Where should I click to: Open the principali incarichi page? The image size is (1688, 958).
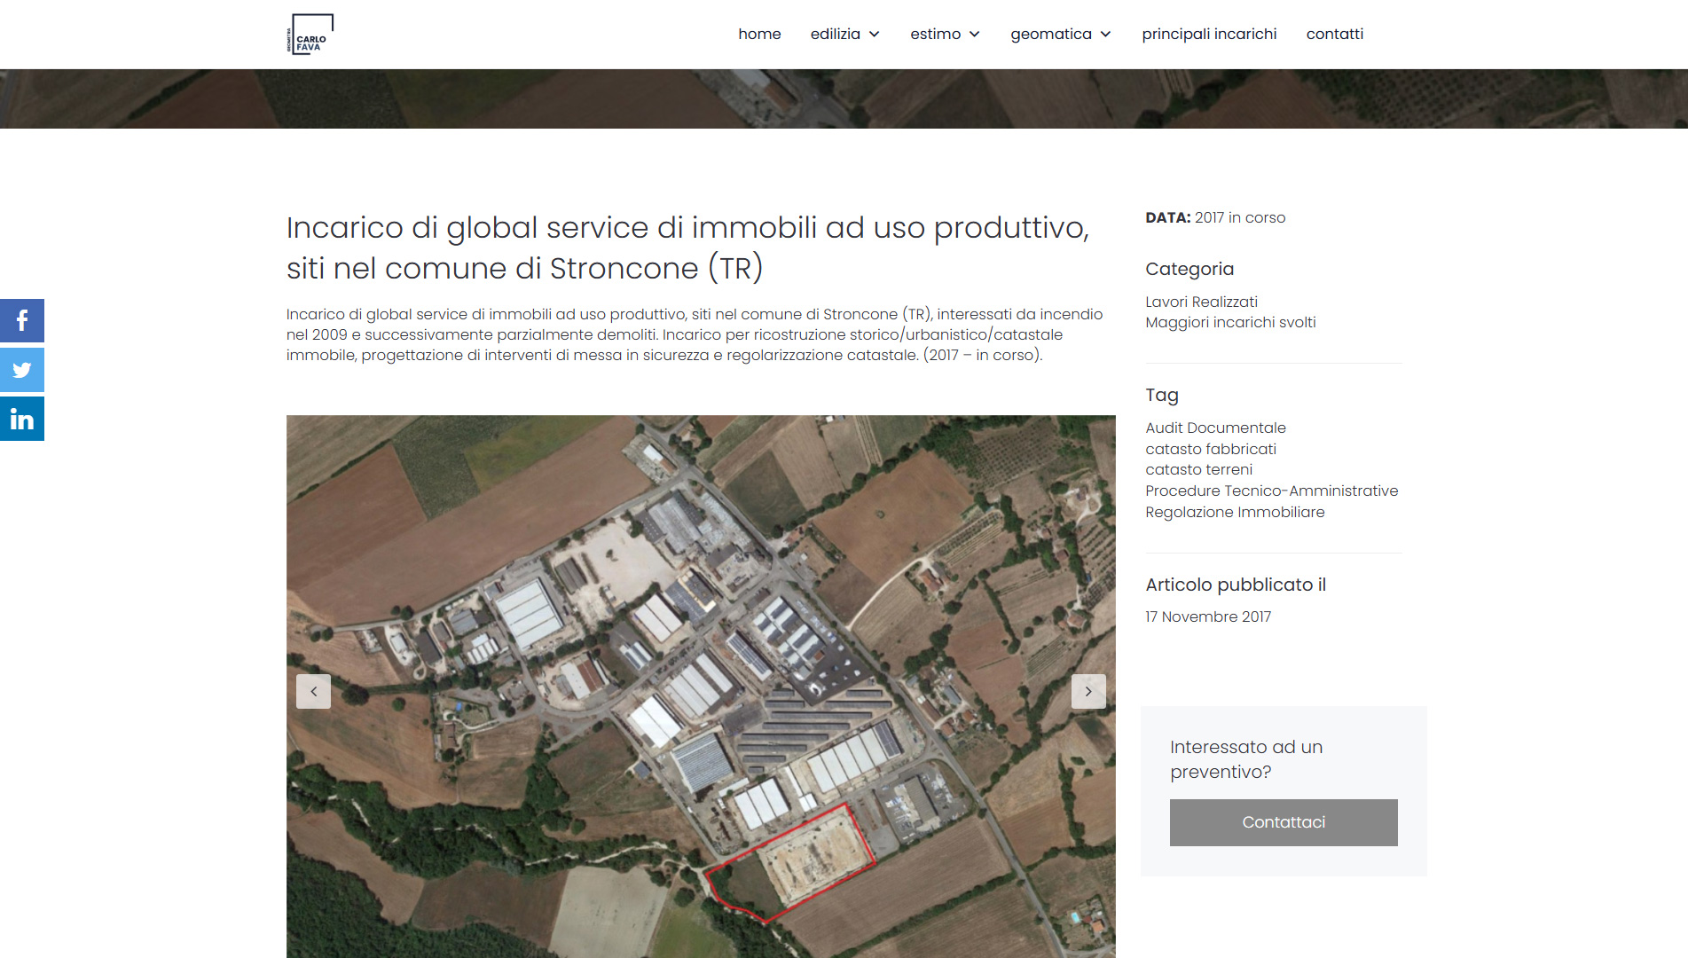[x=1209, y=34]
